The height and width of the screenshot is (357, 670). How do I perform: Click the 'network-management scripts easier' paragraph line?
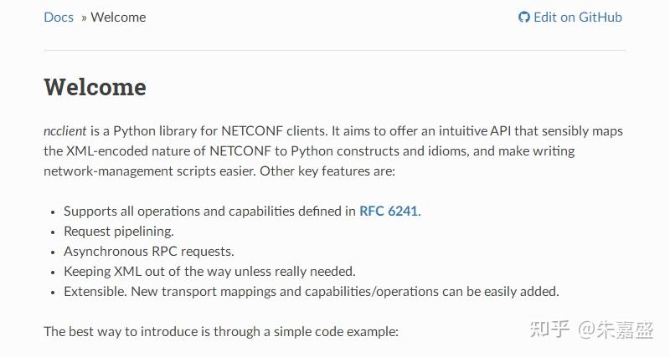(219, 171)
